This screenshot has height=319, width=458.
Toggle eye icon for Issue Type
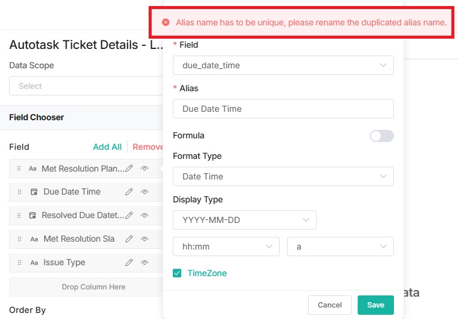pos(144,263)
